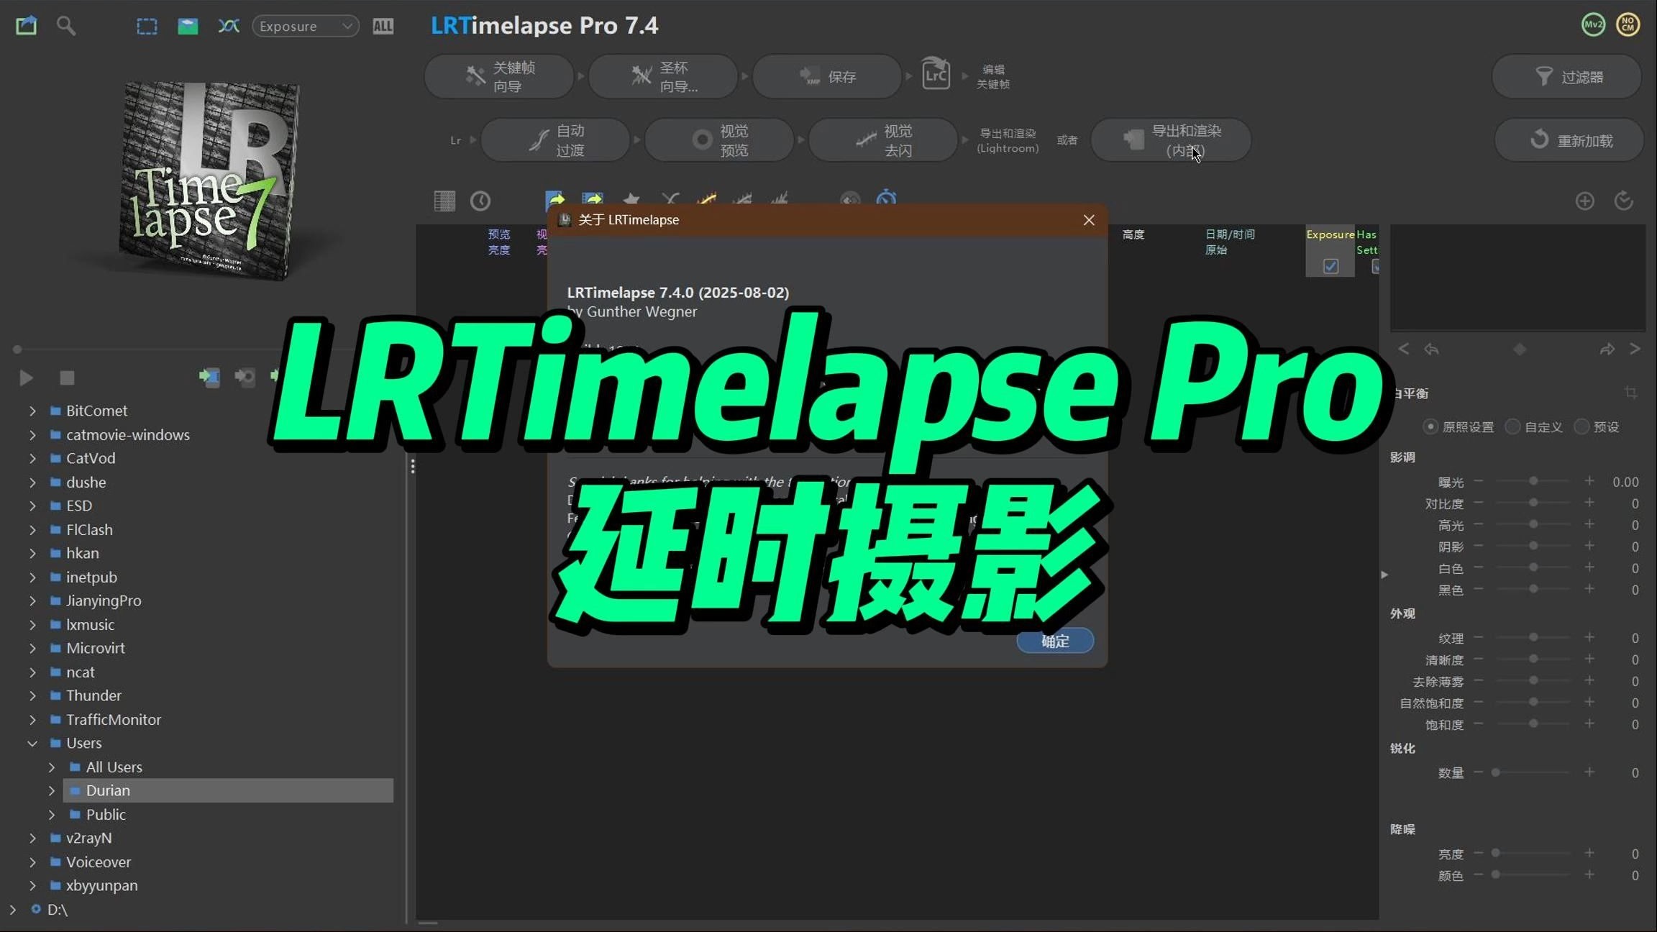Click the 视觉去闪 button
The height and width of the screenshot is (932, 1657).
[883, 140]
